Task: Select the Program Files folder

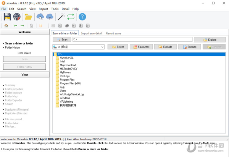Action: coord(67,80)
